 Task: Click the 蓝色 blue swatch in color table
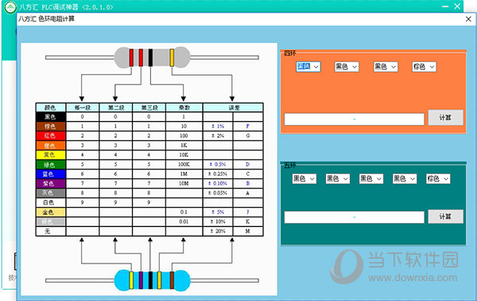point(51,174)
